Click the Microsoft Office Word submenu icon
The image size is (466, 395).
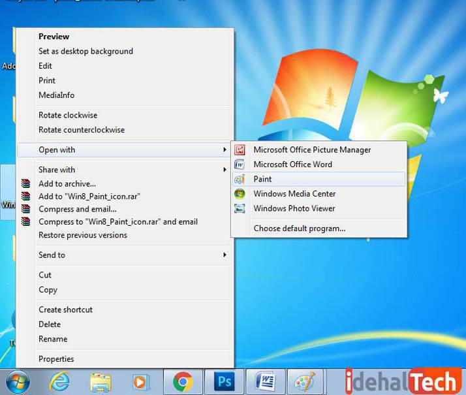[240, 165]
